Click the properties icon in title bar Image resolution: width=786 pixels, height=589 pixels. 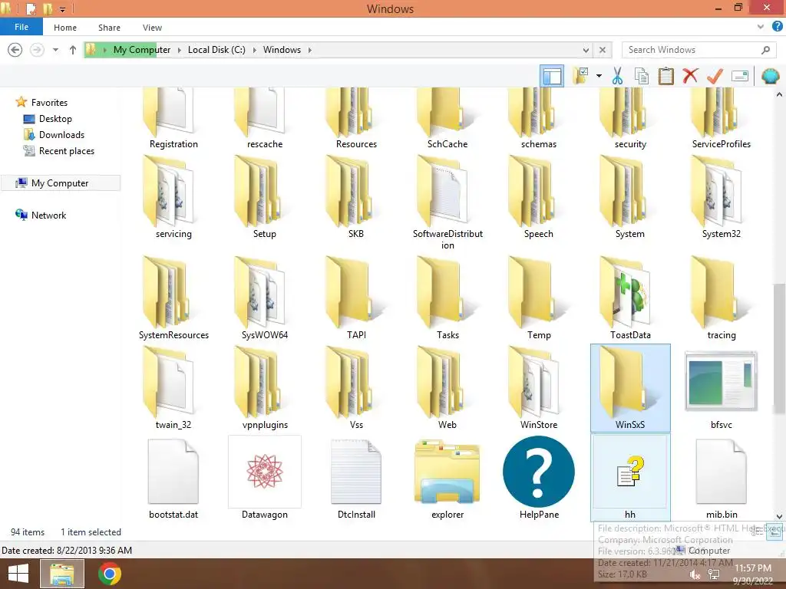(31, 9)
